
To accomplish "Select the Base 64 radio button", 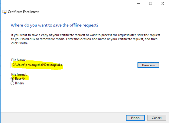I will (13, 79).
